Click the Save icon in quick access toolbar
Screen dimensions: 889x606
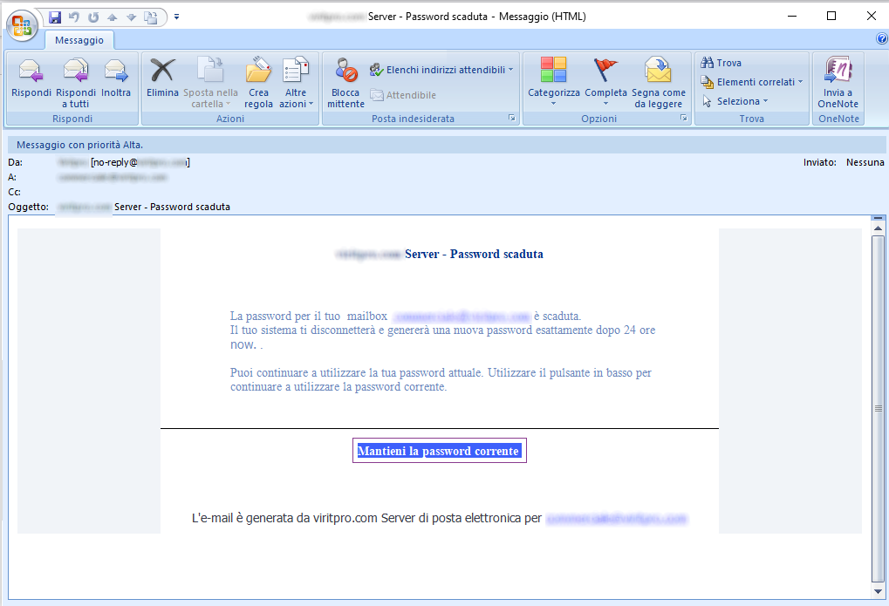click(55, 17)
